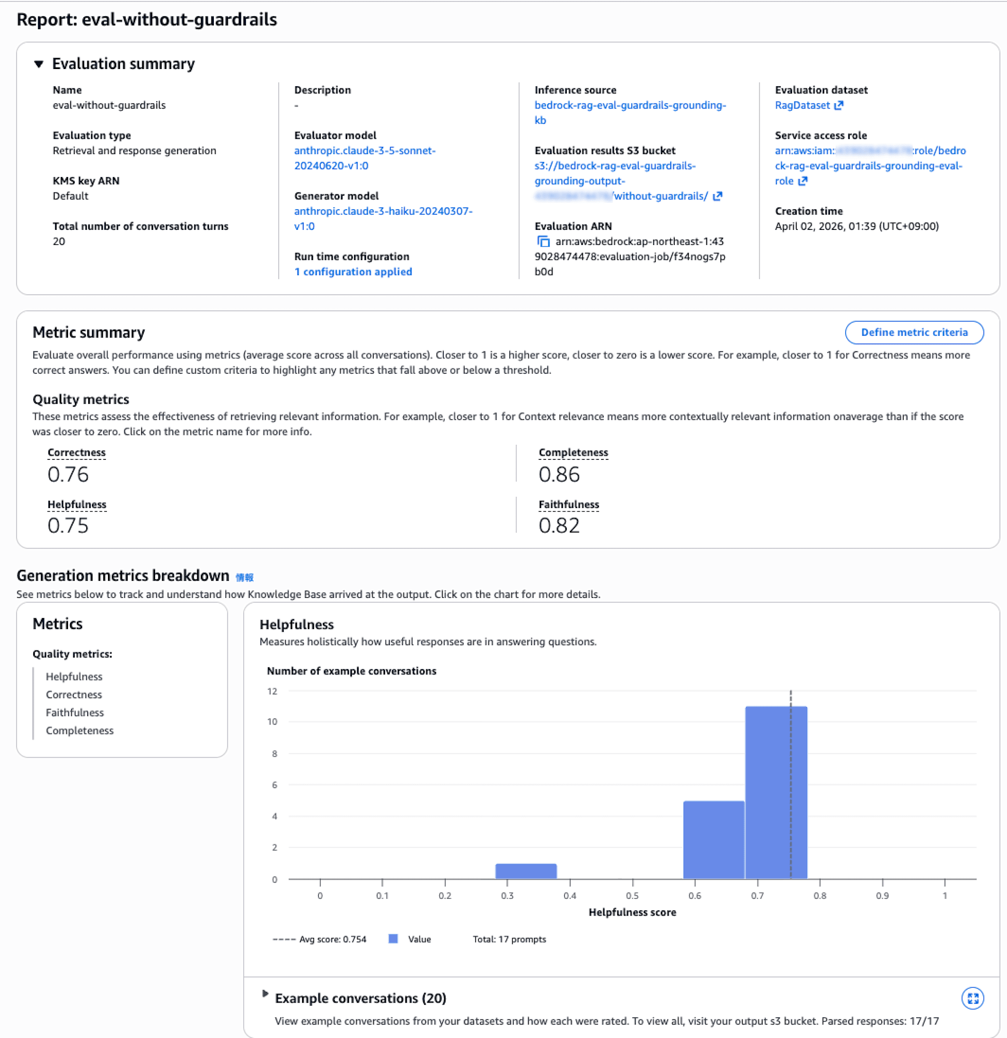Click external link icon after service role
This screenshot has height=1038, width=1007.
(x=803, y=181)
